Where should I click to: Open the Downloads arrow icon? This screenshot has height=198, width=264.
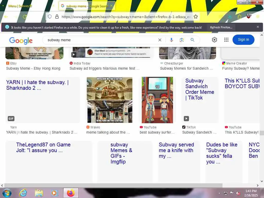click(x=230, y=16)
